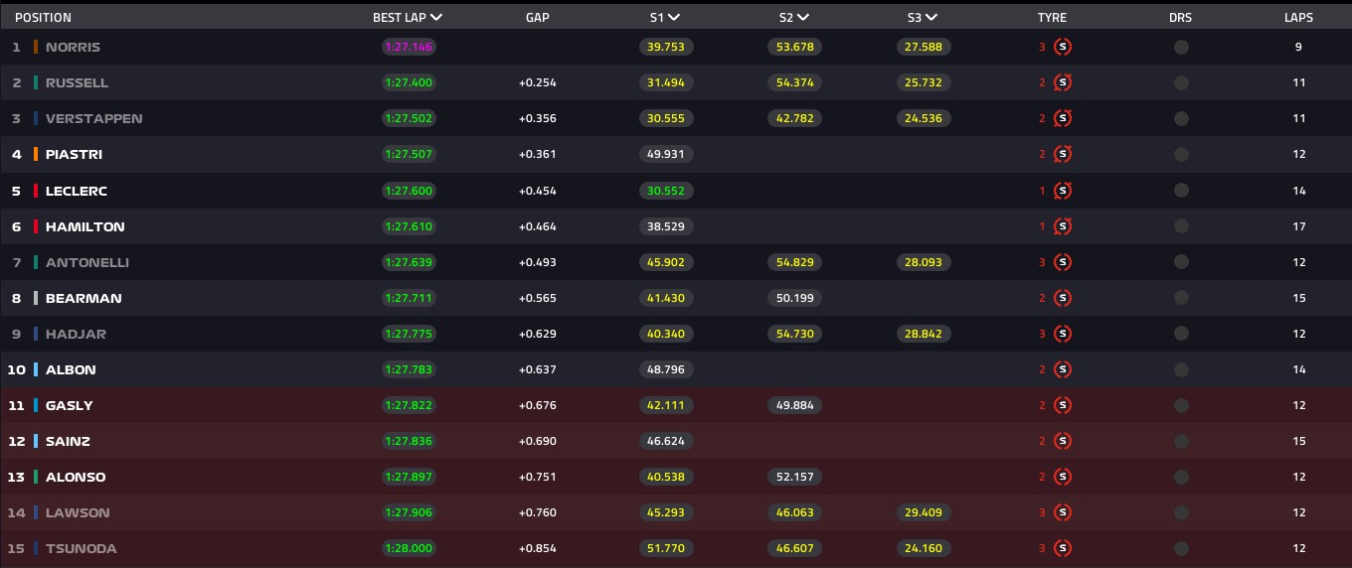Open the S1 column dropdown
This screenshot has height=568, width=1352.
[674, 17]
